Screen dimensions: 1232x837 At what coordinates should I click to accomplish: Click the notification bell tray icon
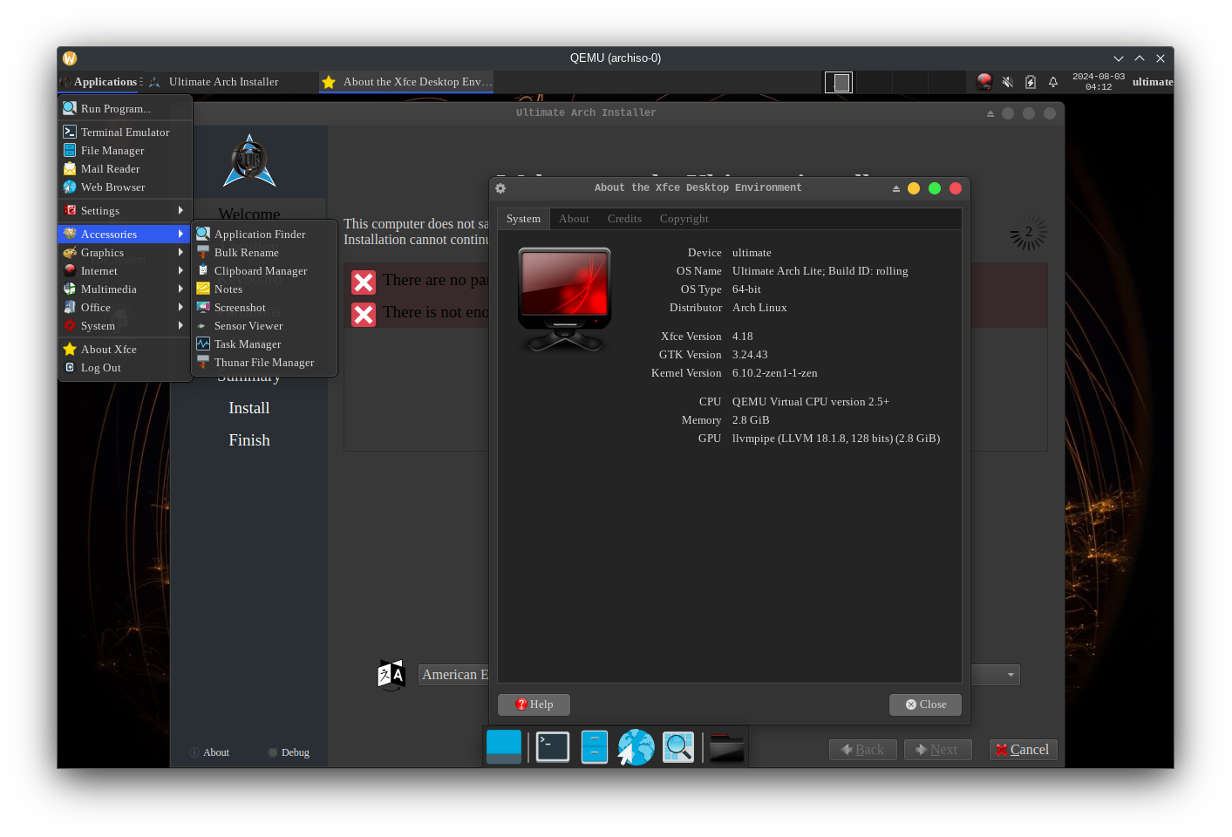click(x=1053, y=82)
